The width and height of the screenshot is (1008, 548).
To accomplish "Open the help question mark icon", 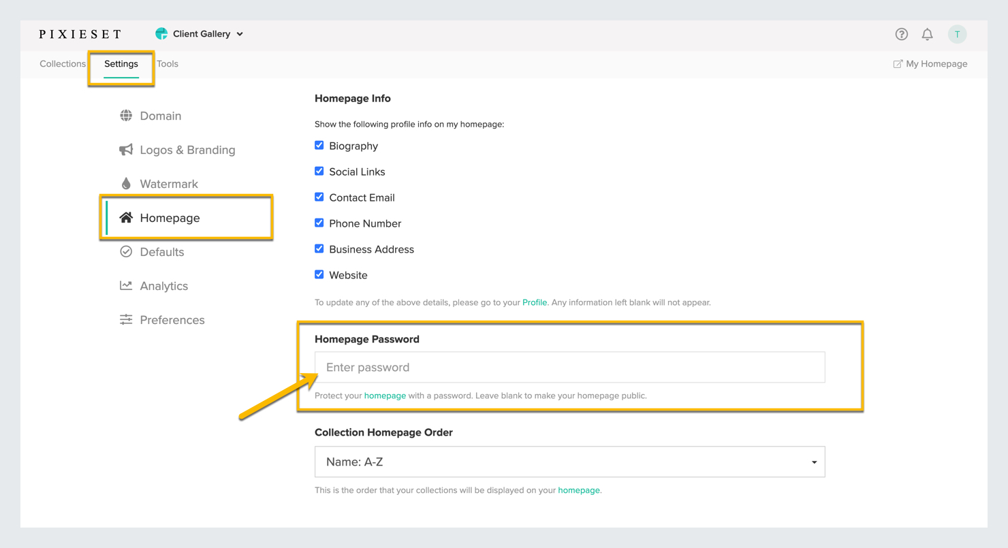I will 901,34.
